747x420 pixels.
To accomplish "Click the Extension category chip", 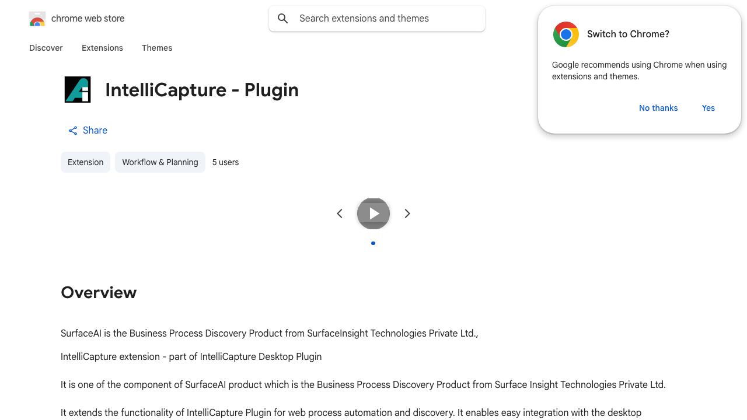I will (x=85, y=162).
